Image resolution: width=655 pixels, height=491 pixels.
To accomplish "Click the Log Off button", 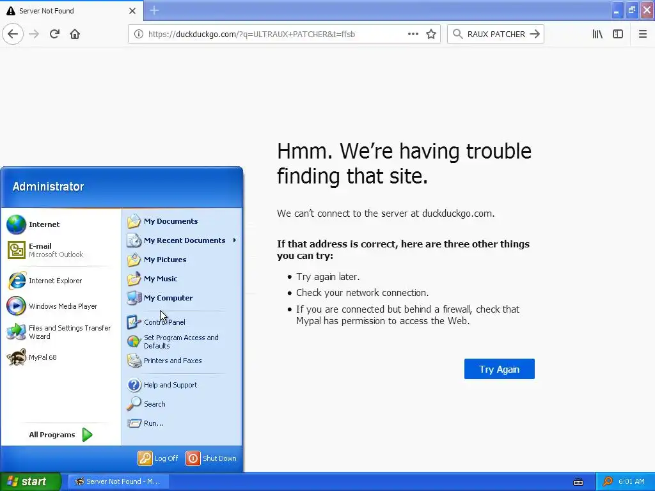I will (x=158, y=458).
